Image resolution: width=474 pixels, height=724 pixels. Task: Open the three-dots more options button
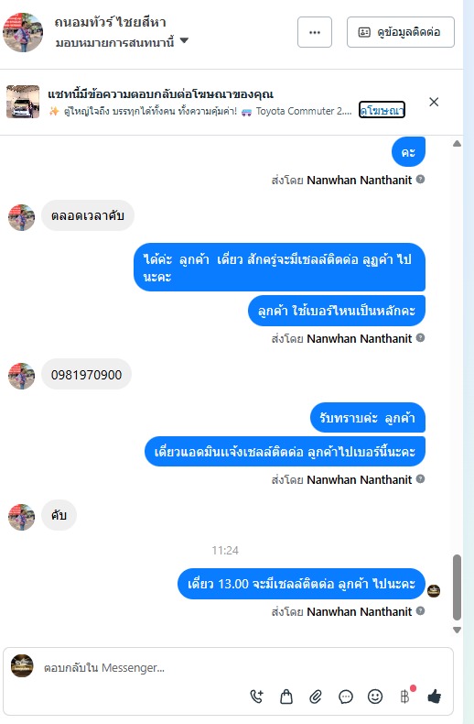(315, 32)
